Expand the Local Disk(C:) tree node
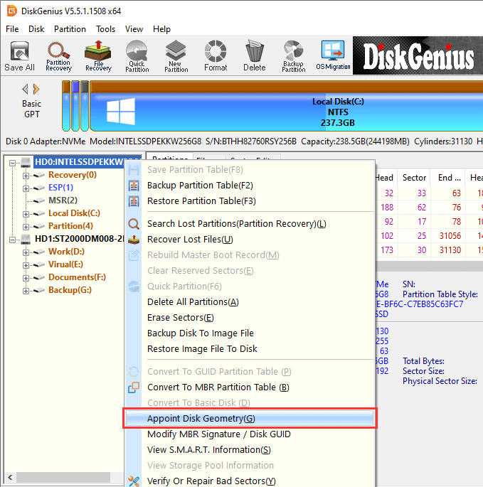The image size is (483, 487). pos(26,213)
